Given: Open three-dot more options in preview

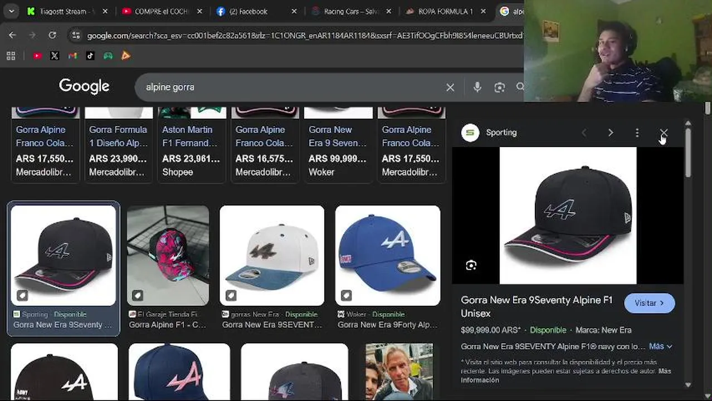Looking at the screenshot, I should point(637,133).
